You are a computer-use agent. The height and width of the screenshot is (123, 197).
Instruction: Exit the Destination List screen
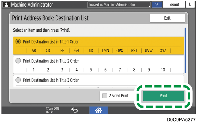click(167, 18)
